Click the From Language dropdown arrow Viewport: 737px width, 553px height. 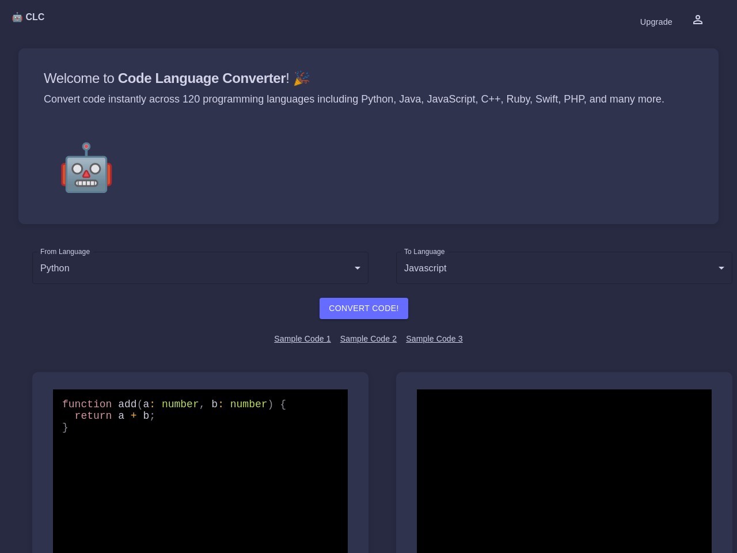[x=358, y=268]
